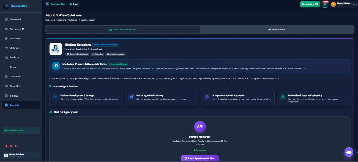The height and width of the screenshot is (162, 358).
Task: Open the Tasks list icon
Action: point(6,67)
